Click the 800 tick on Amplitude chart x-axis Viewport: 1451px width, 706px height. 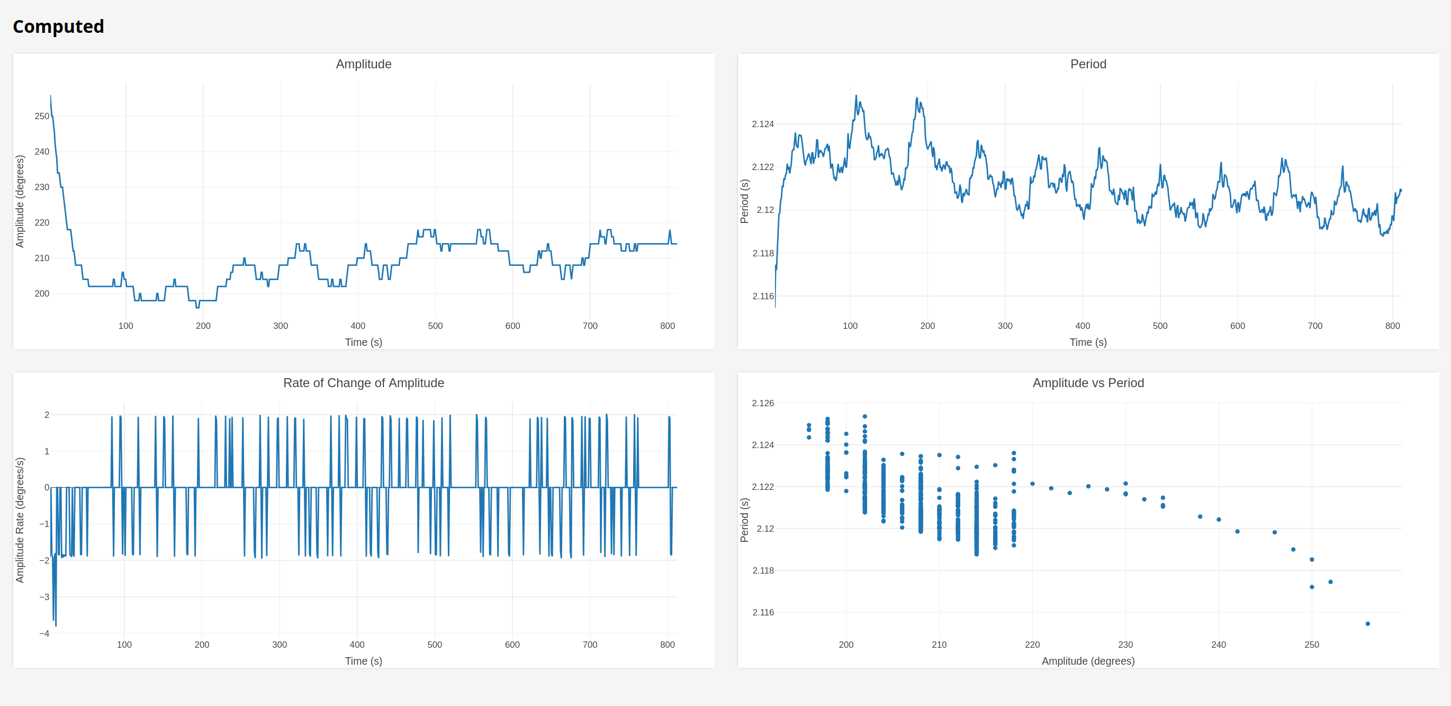tap(668, 326)
